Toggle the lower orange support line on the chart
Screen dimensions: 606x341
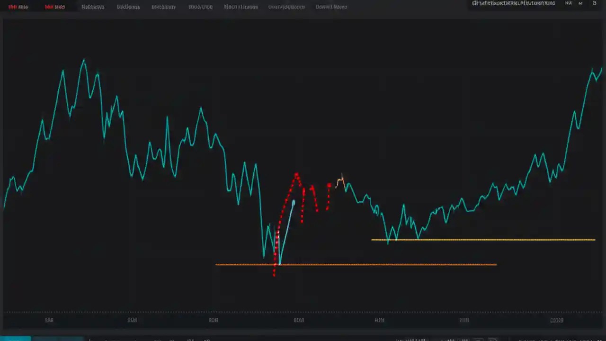pos(355,265)
